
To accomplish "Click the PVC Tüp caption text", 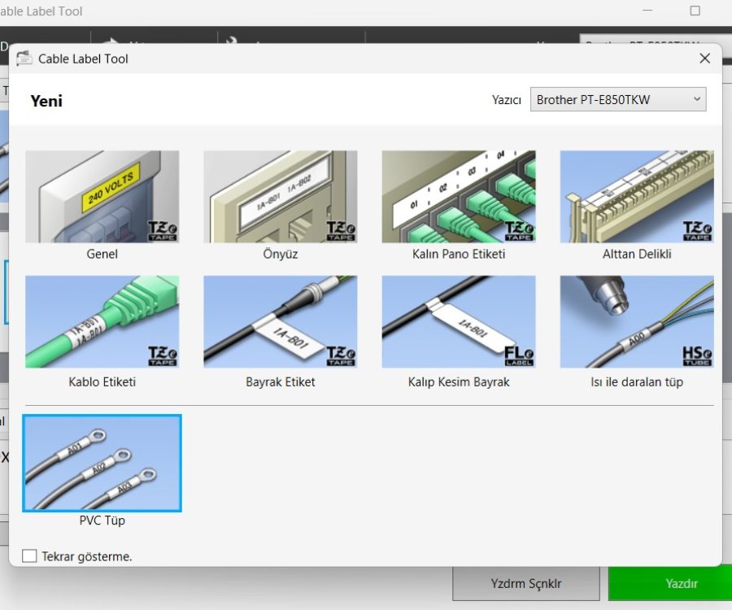I will click(x=102, y=520).
